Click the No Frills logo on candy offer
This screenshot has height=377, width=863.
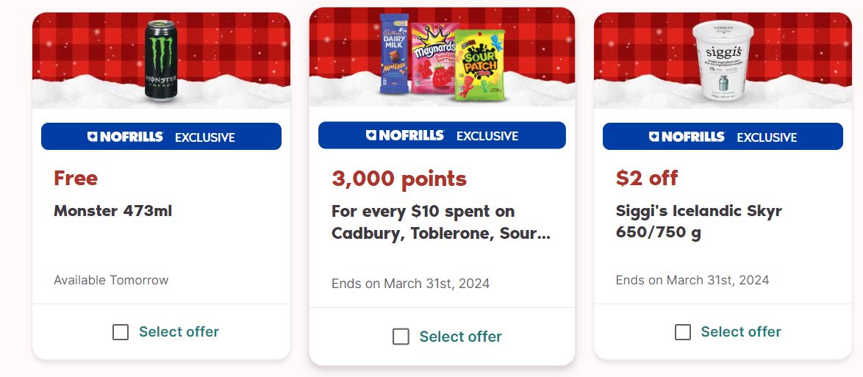click(405, 135)
